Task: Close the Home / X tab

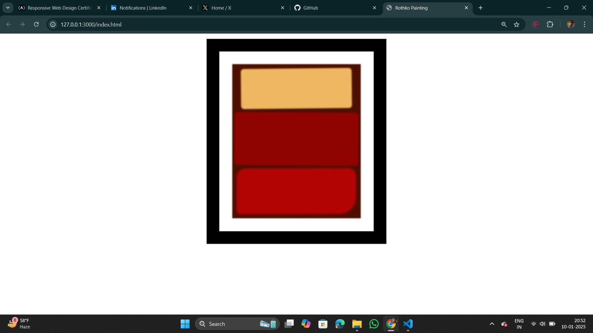Action: pos(283,8)
